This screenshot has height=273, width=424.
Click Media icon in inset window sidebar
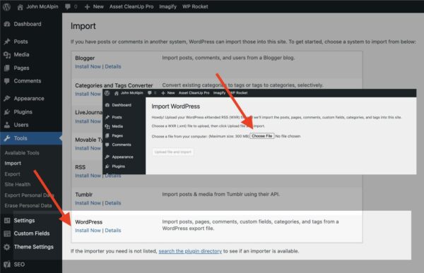pyautogui.click(x=107, y=126)
